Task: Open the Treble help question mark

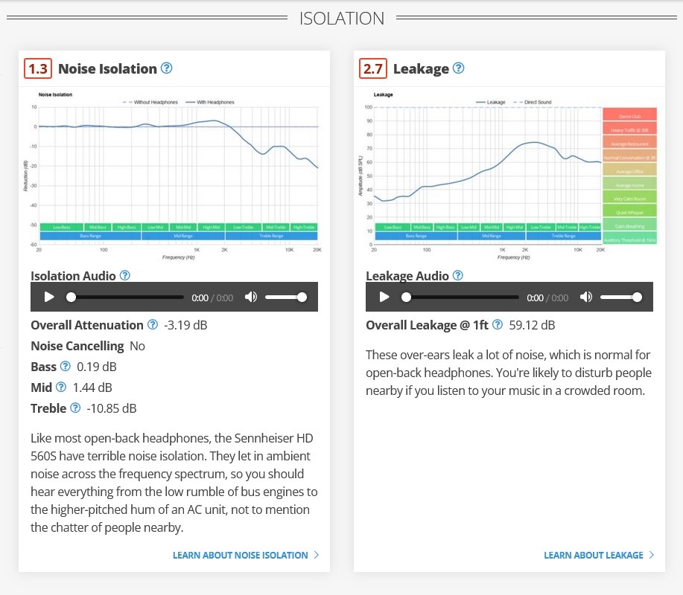Action: (x=75, y=408)
